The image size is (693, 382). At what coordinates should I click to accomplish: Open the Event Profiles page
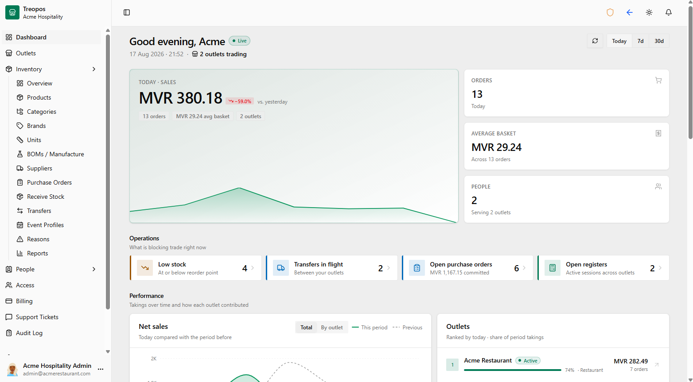click(57, 225)
